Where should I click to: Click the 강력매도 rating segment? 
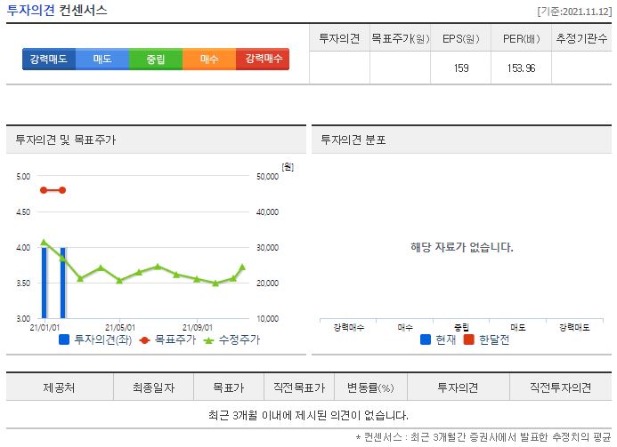[x=49, y=59]
